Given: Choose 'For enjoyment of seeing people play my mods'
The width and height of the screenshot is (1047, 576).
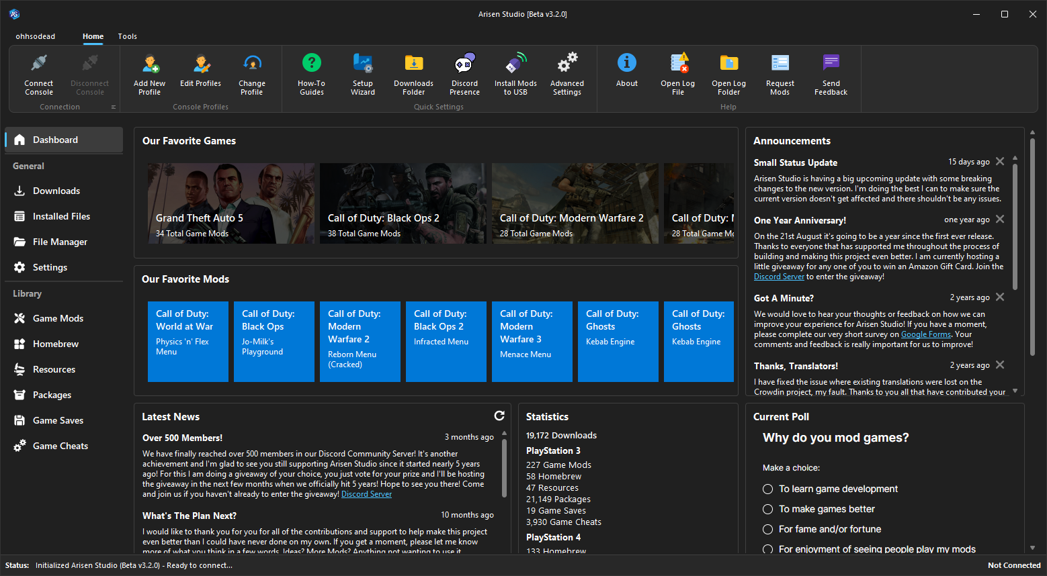Looking at the screenshot, I should pos(869,549).
